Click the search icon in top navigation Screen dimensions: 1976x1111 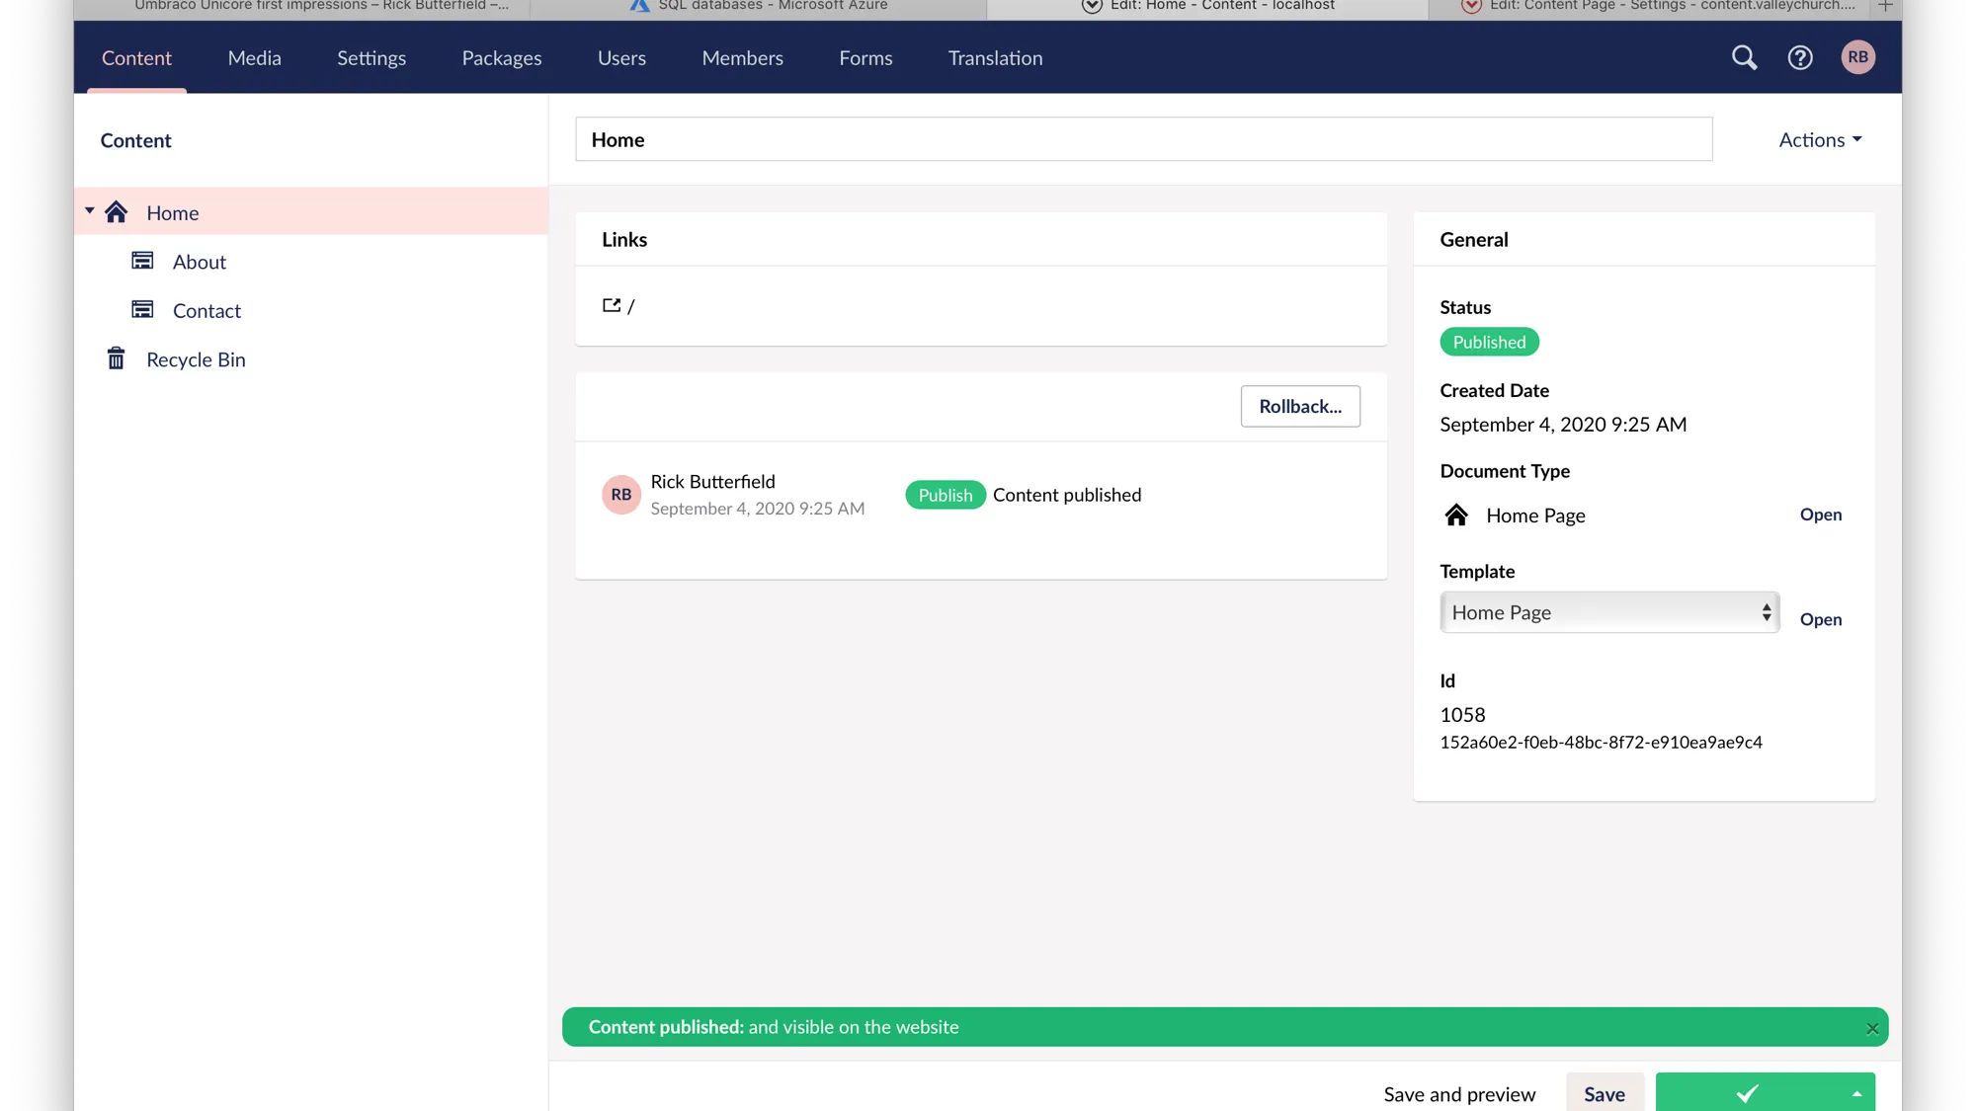point(1745,57)
